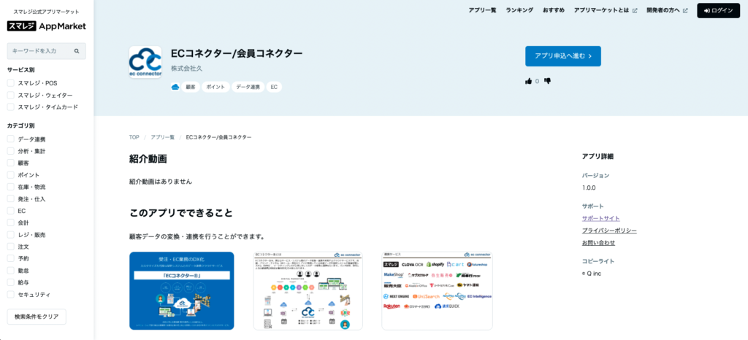Click the ログイン button
The image size is (748, 340).
(719, 10)
